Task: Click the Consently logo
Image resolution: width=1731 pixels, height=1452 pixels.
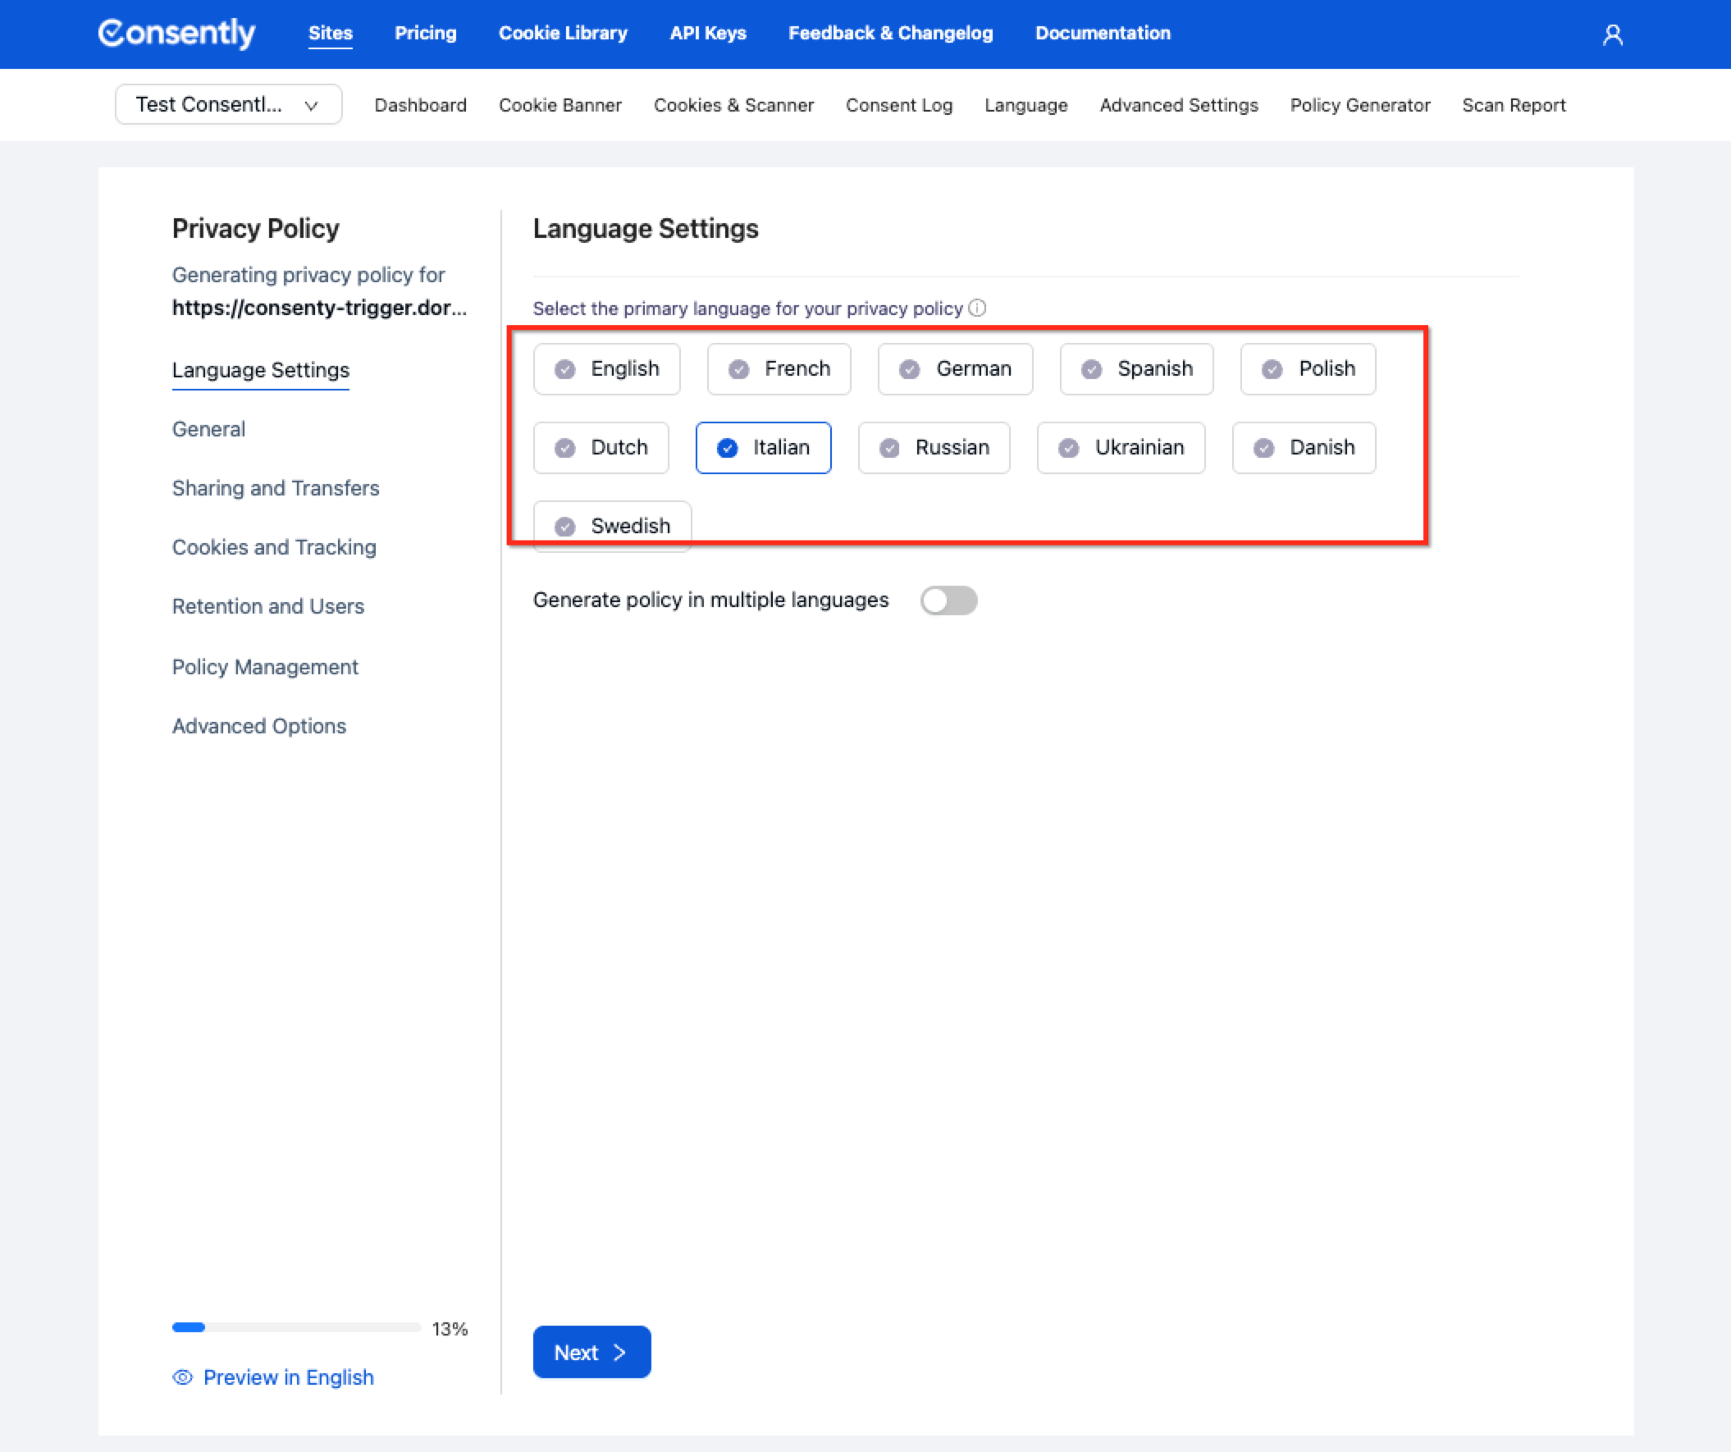Action: [x=176, y=33]
